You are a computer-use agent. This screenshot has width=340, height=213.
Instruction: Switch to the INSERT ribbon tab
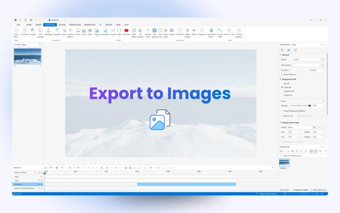[38, 25]
